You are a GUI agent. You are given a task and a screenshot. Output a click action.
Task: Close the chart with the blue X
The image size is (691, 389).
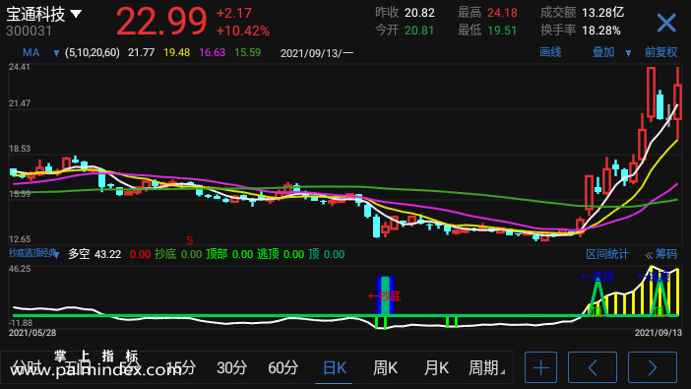tap(665, 23)
